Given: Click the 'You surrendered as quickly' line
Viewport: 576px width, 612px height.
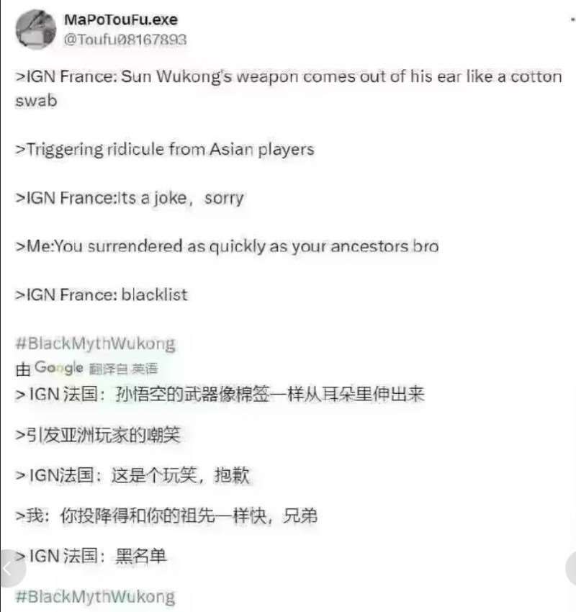Looking at the screenshot, I should 227,247.
